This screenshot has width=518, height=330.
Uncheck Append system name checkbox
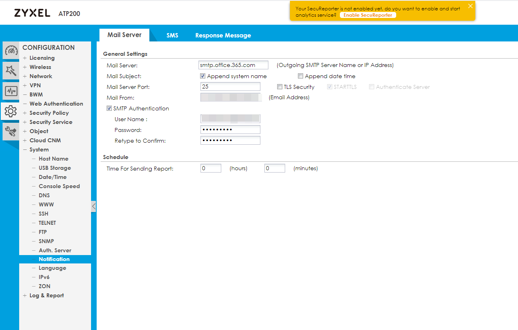pyautogui.click(x=203, y=76)
